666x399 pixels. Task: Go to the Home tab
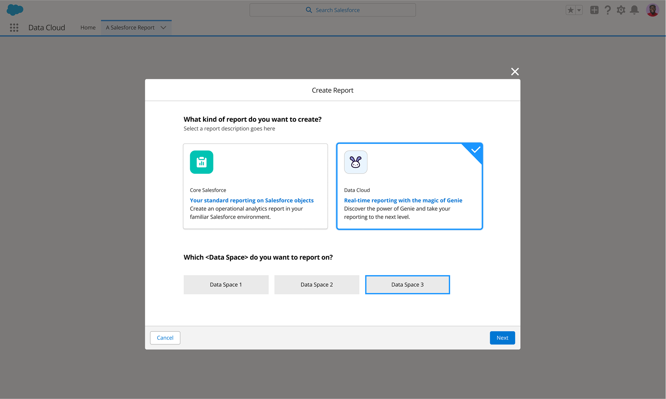pos(88,28)
